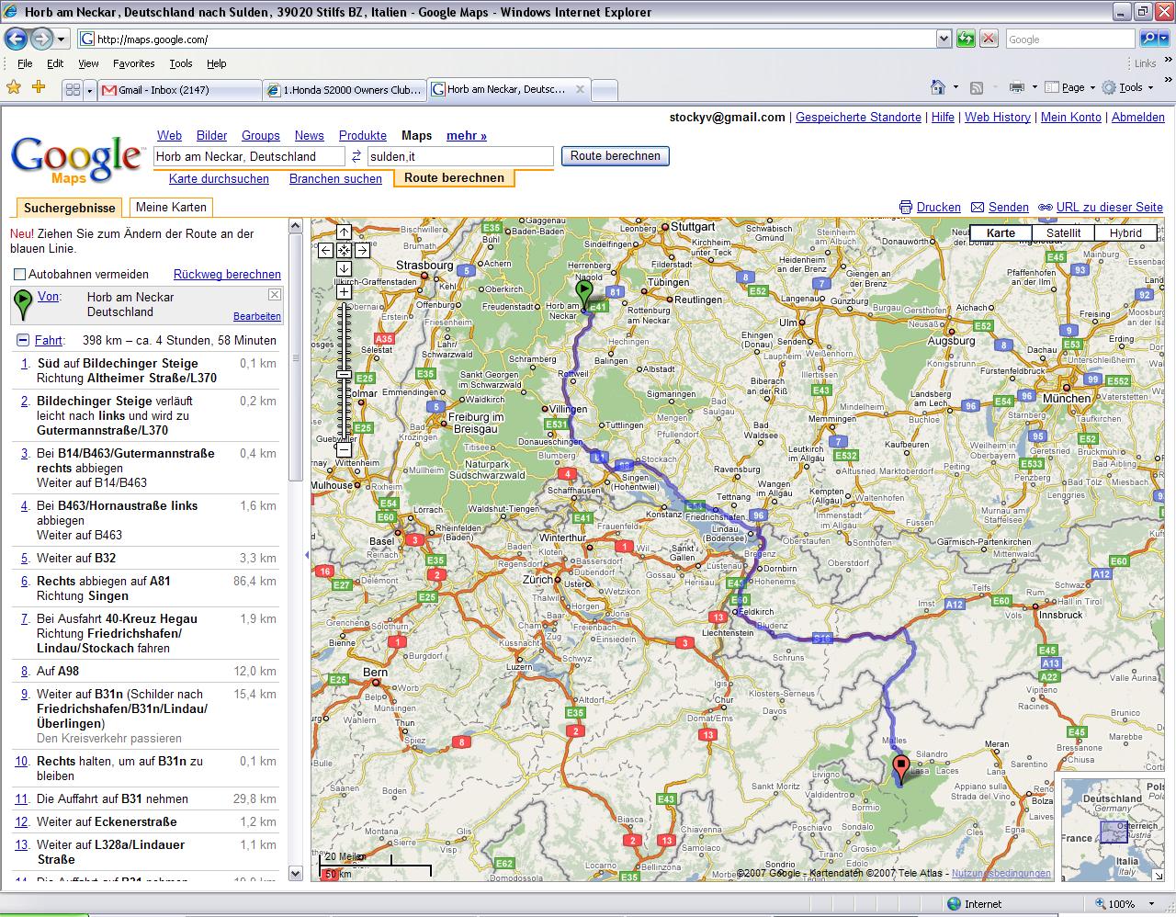Open the address bar dropdown arrow
Viewport: 1176px width, 917px height.
tap(944, 39)
